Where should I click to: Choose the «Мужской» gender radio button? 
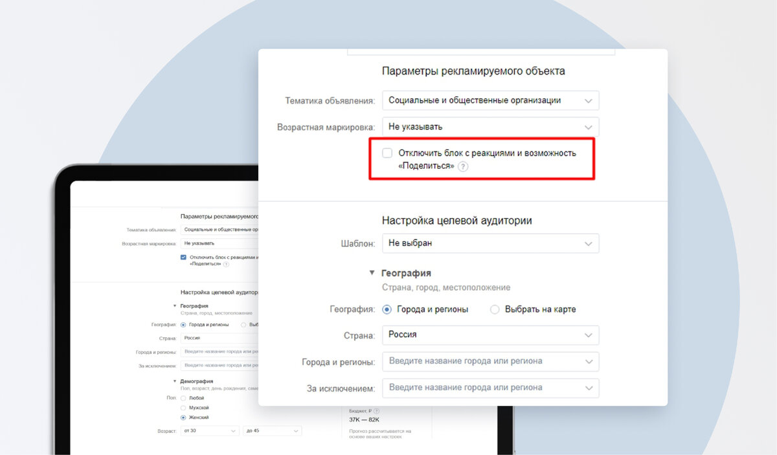[183, 408]
